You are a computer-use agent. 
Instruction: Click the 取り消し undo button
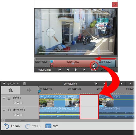[x=12, y=126]
